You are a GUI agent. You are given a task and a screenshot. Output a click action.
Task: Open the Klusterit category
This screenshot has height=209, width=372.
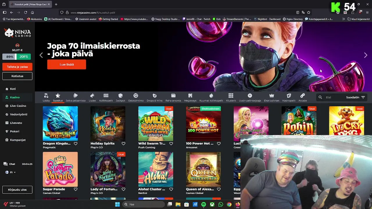tap(231, 98)
